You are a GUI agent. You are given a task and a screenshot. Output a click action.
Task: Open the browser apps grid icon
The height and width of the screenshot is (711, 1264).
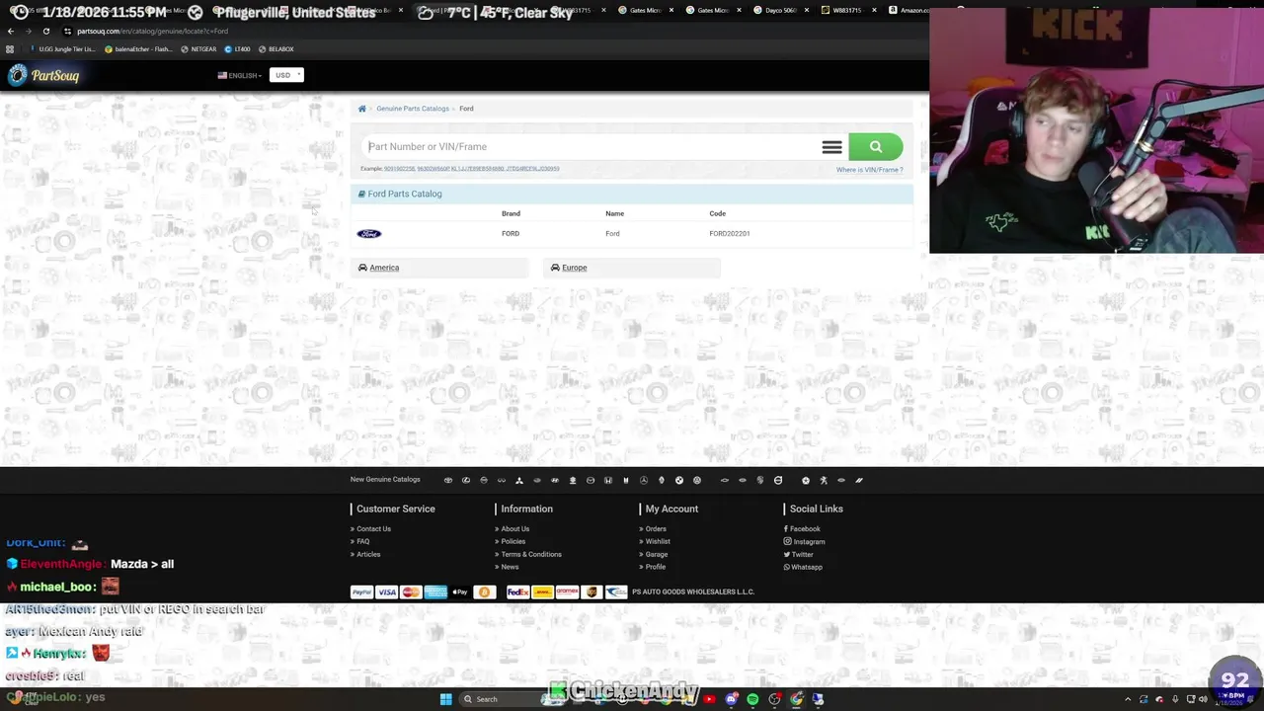tap(10, 49)
